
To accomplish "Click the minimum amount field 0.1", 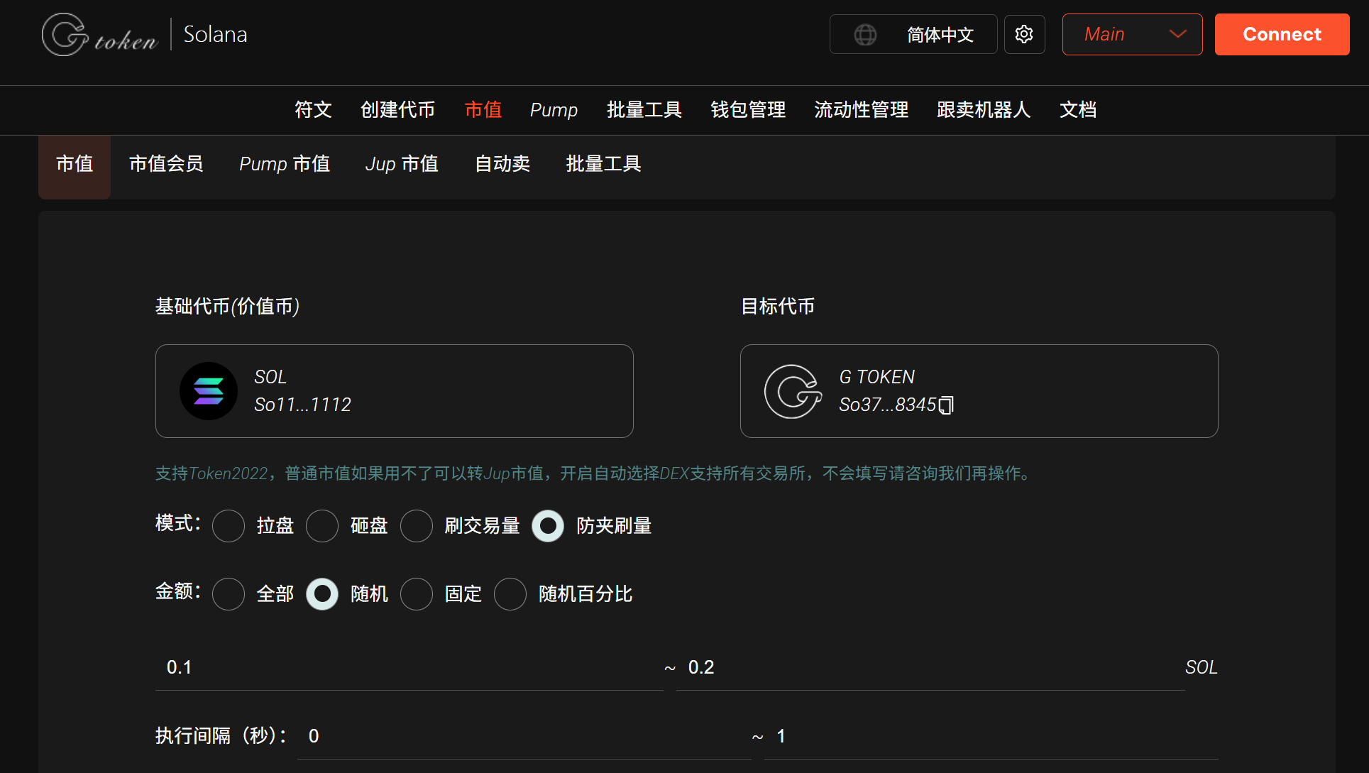I will pos(409,667).
